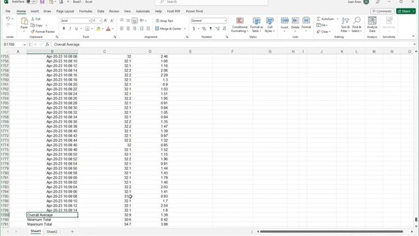Open the font name dropdown
Image resolution: width=419 pixels, height=236 pixels.
point(89,20)
